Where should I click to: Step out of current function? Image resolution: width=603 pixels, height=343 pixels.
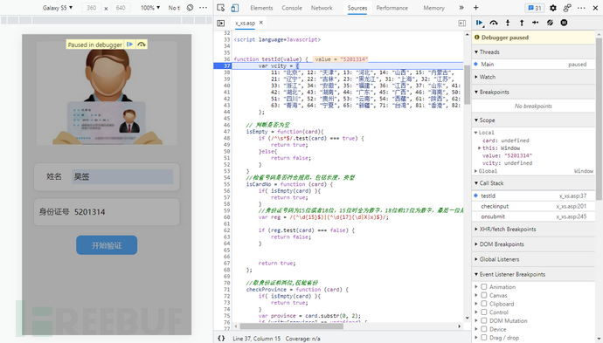(x=522, y=23)
